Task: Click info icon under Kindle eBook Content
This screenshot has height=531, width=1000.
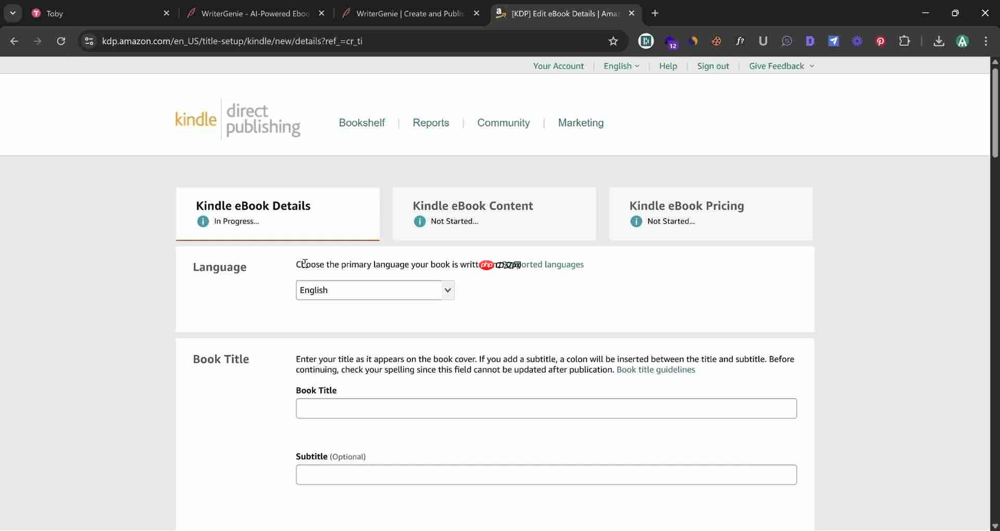Action: coord(420,221)
